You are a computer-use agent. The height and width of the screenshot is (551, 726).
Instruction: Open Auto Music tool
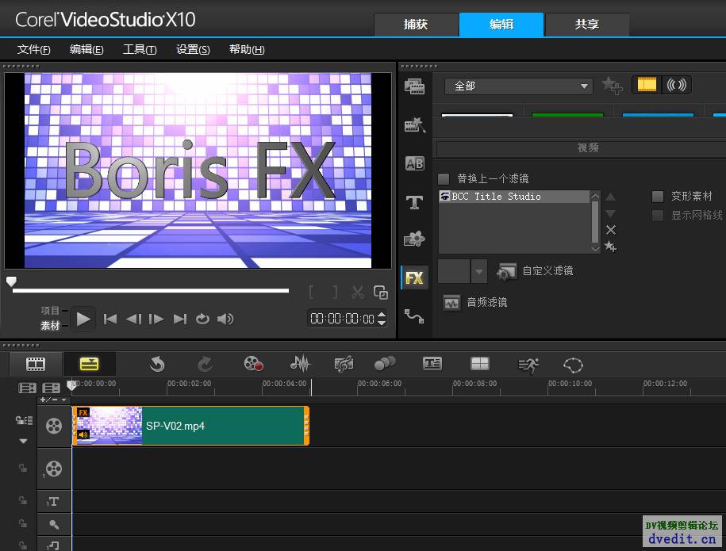344,364
